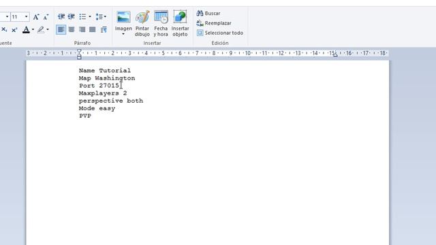
Task: Click the line 'Port 27015'
Action: coord(99,86)
